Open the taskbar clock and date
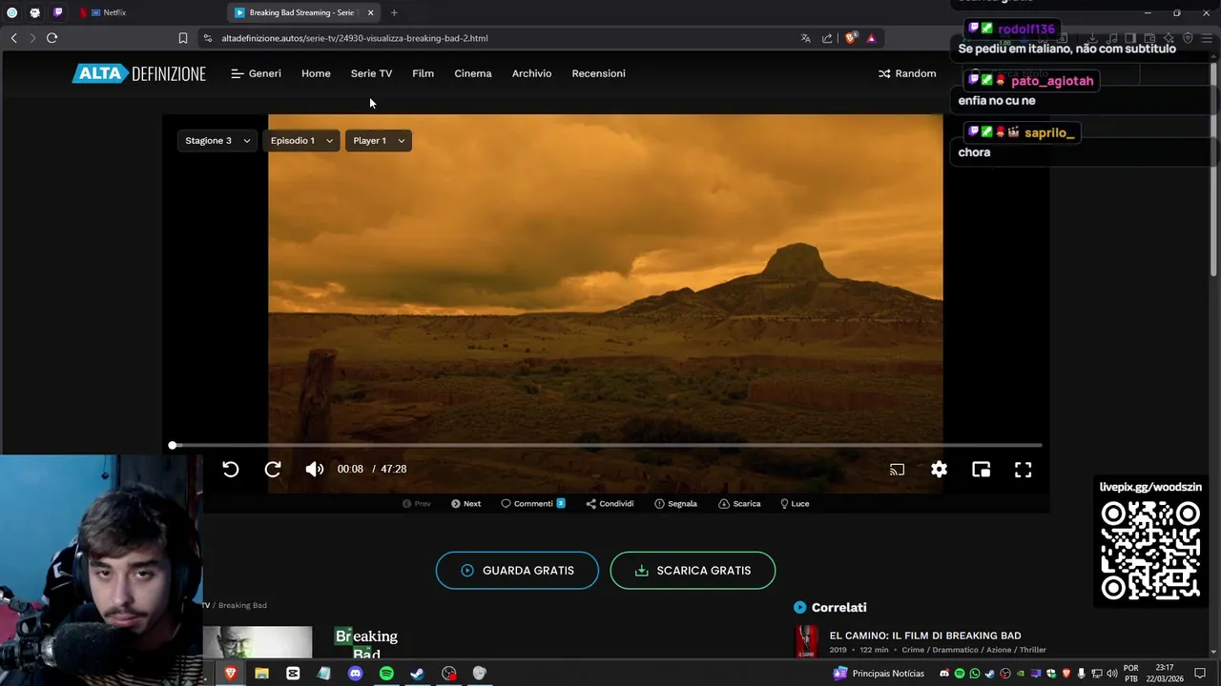1221x686 pixels. pyautogui.click(x=1163, y=673)
